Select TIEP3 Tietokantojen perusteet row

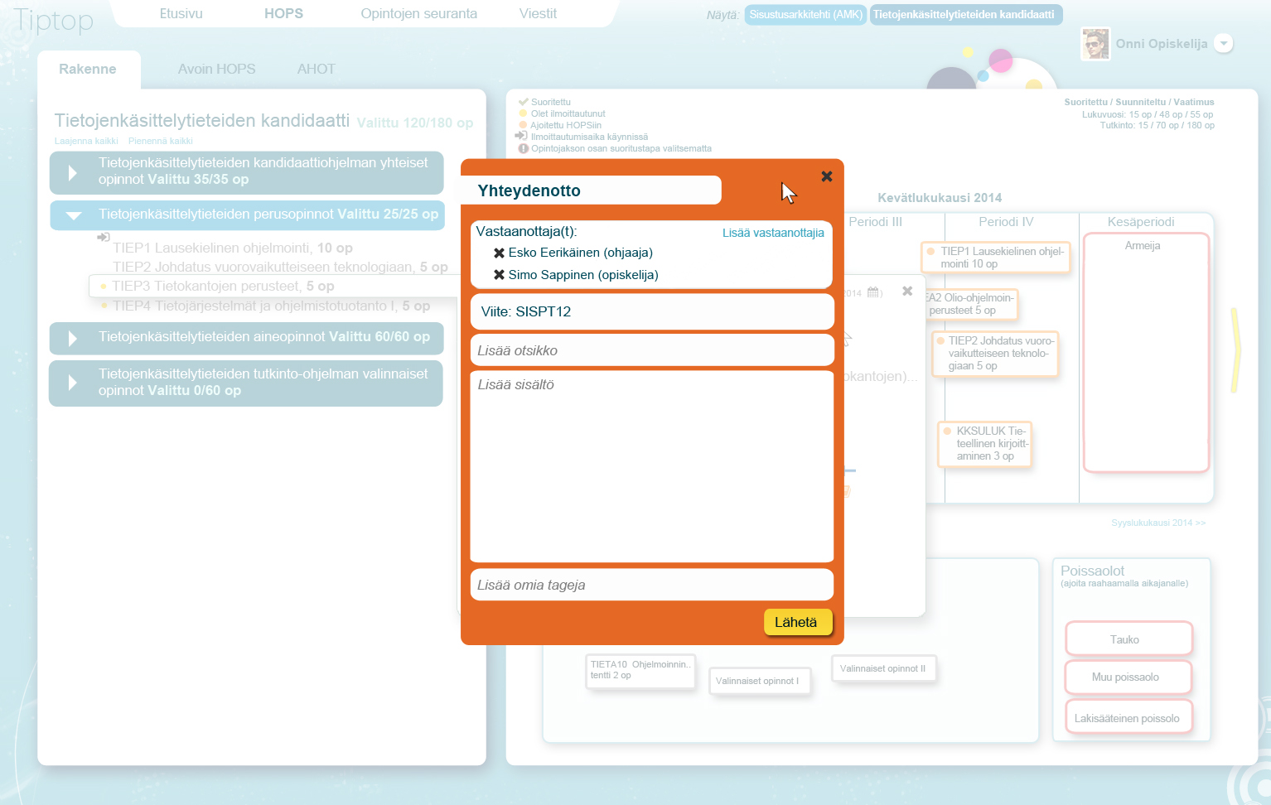[x=273, y=286]
